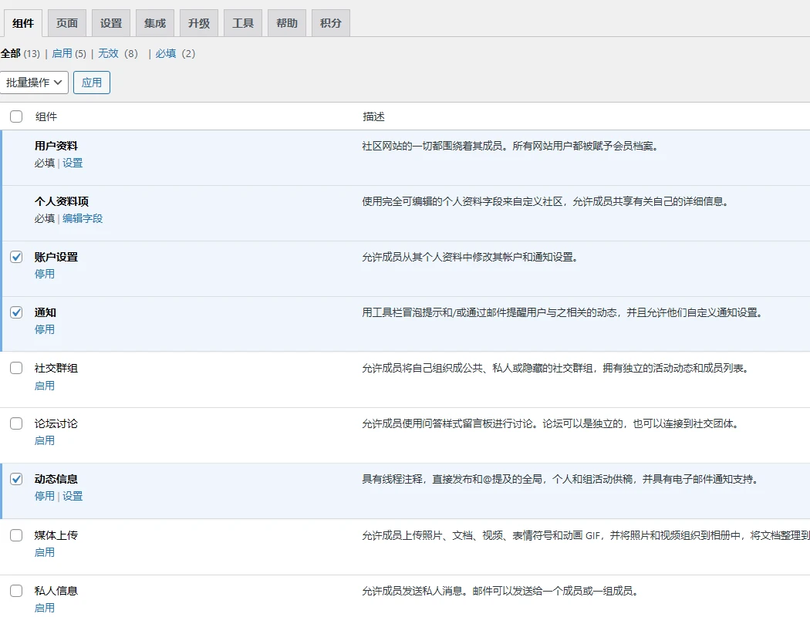This screenshot has width=810, height=617.
Task: Open 用户资料 settings via 设置 link
Action: pos(73,163)
